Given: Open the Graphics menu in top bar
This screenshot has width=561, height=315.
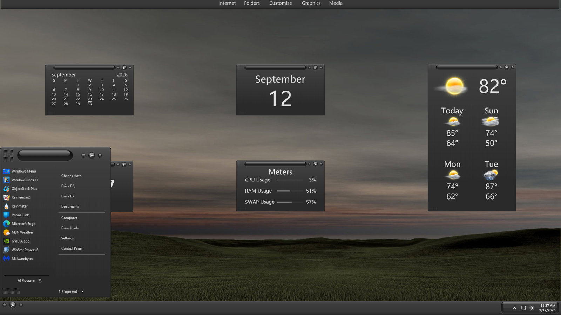Looking at the screenshot, I should click(311, 3).
